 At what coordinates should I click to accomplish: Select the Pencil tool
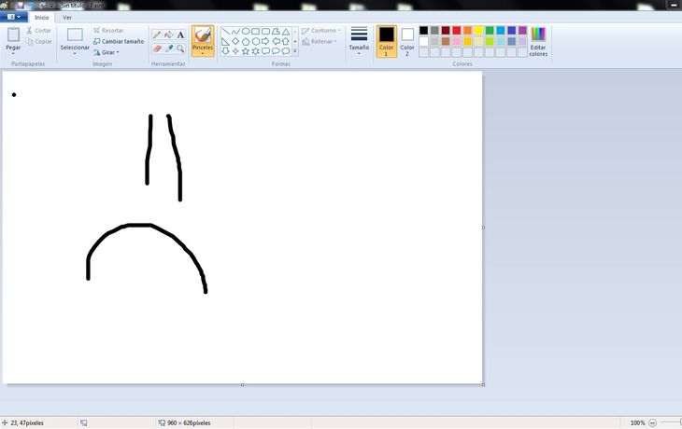[x=157, y=35]
